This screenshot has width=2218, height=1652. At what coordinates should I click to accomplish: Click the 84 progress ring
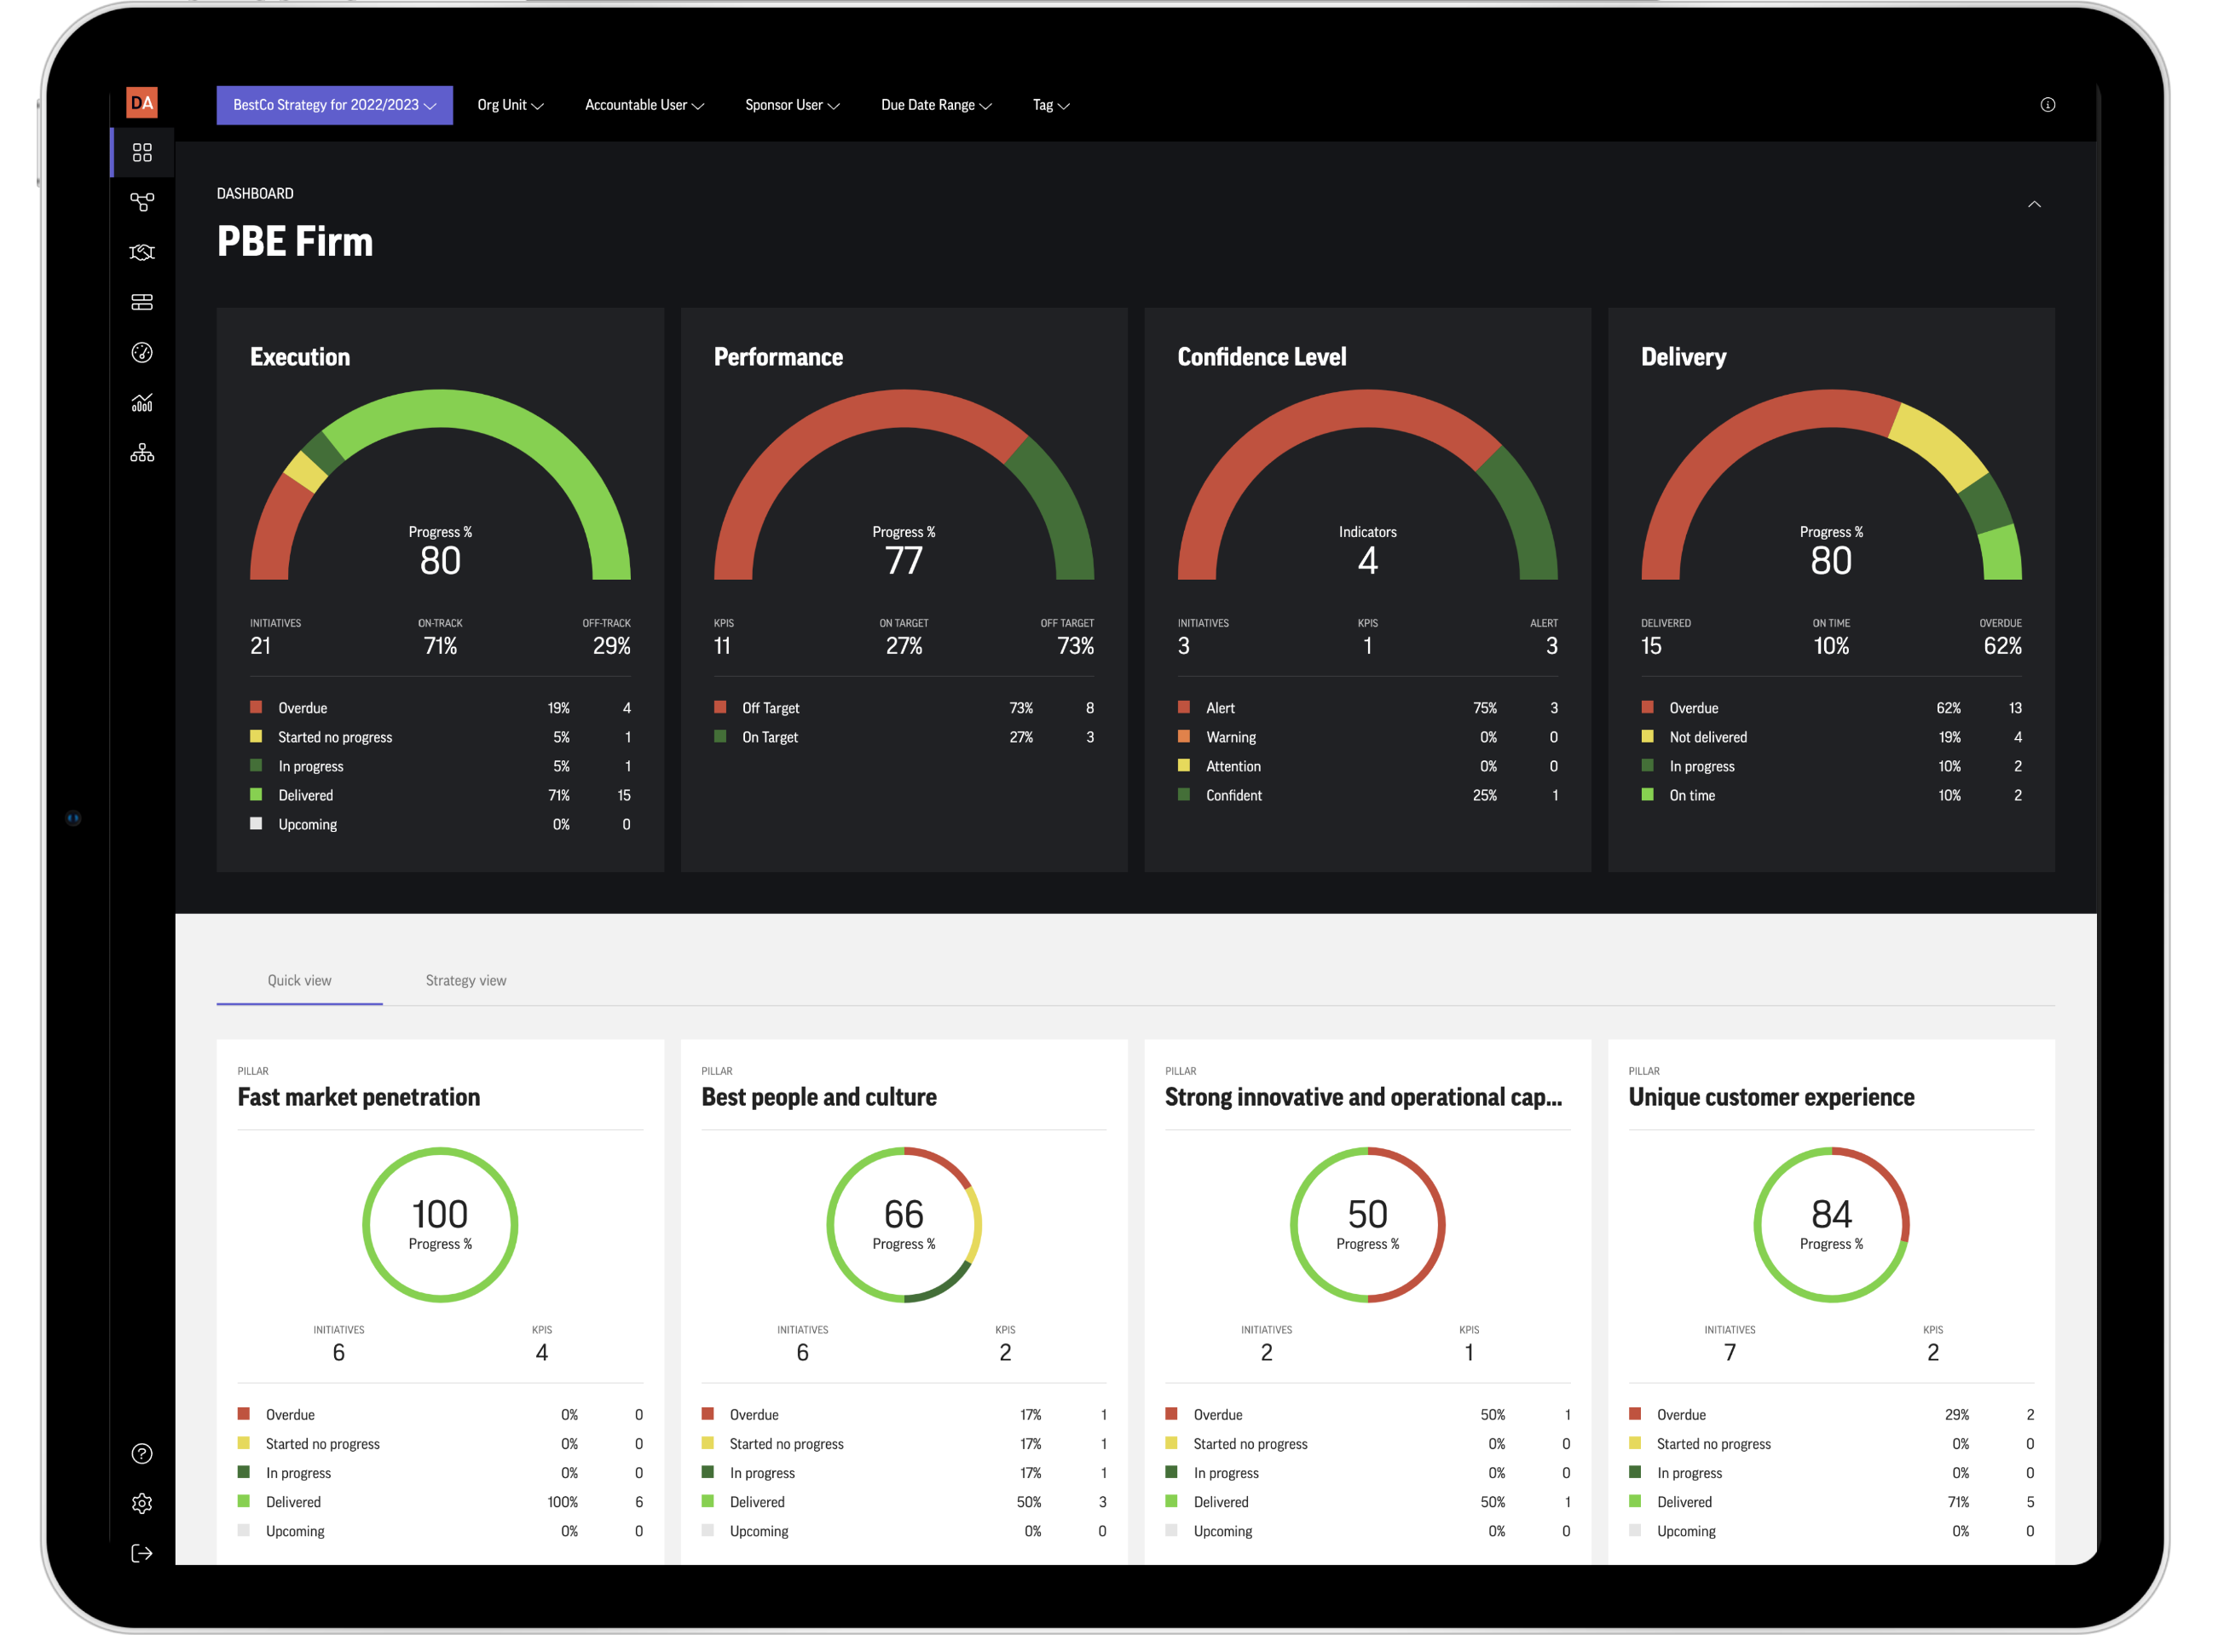[1831, 1225]
